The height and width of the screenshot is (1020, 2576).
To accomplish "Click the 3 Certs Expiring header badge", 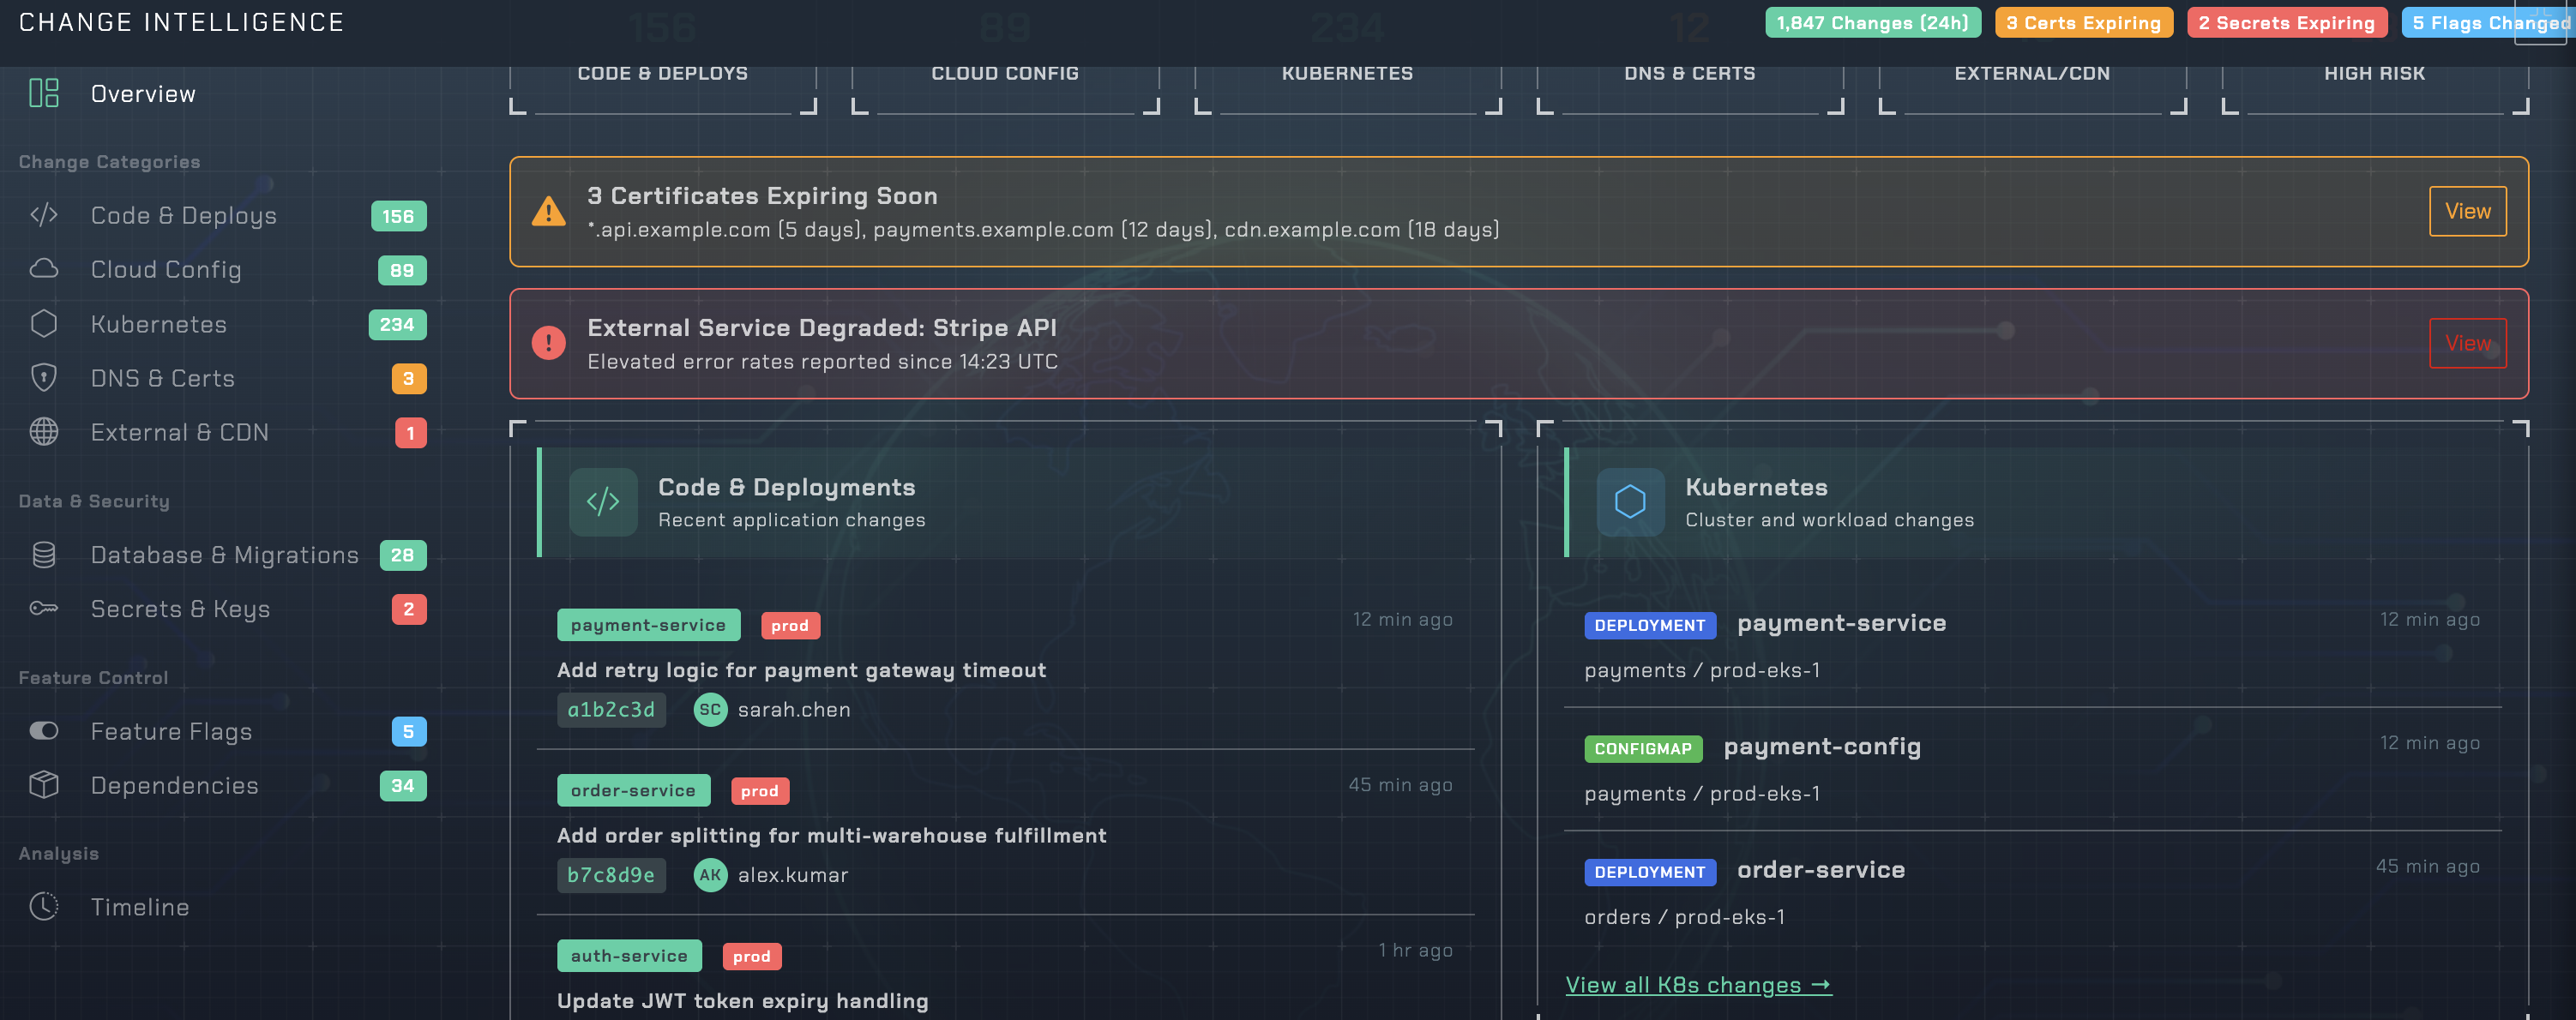I will [2083, 23].
